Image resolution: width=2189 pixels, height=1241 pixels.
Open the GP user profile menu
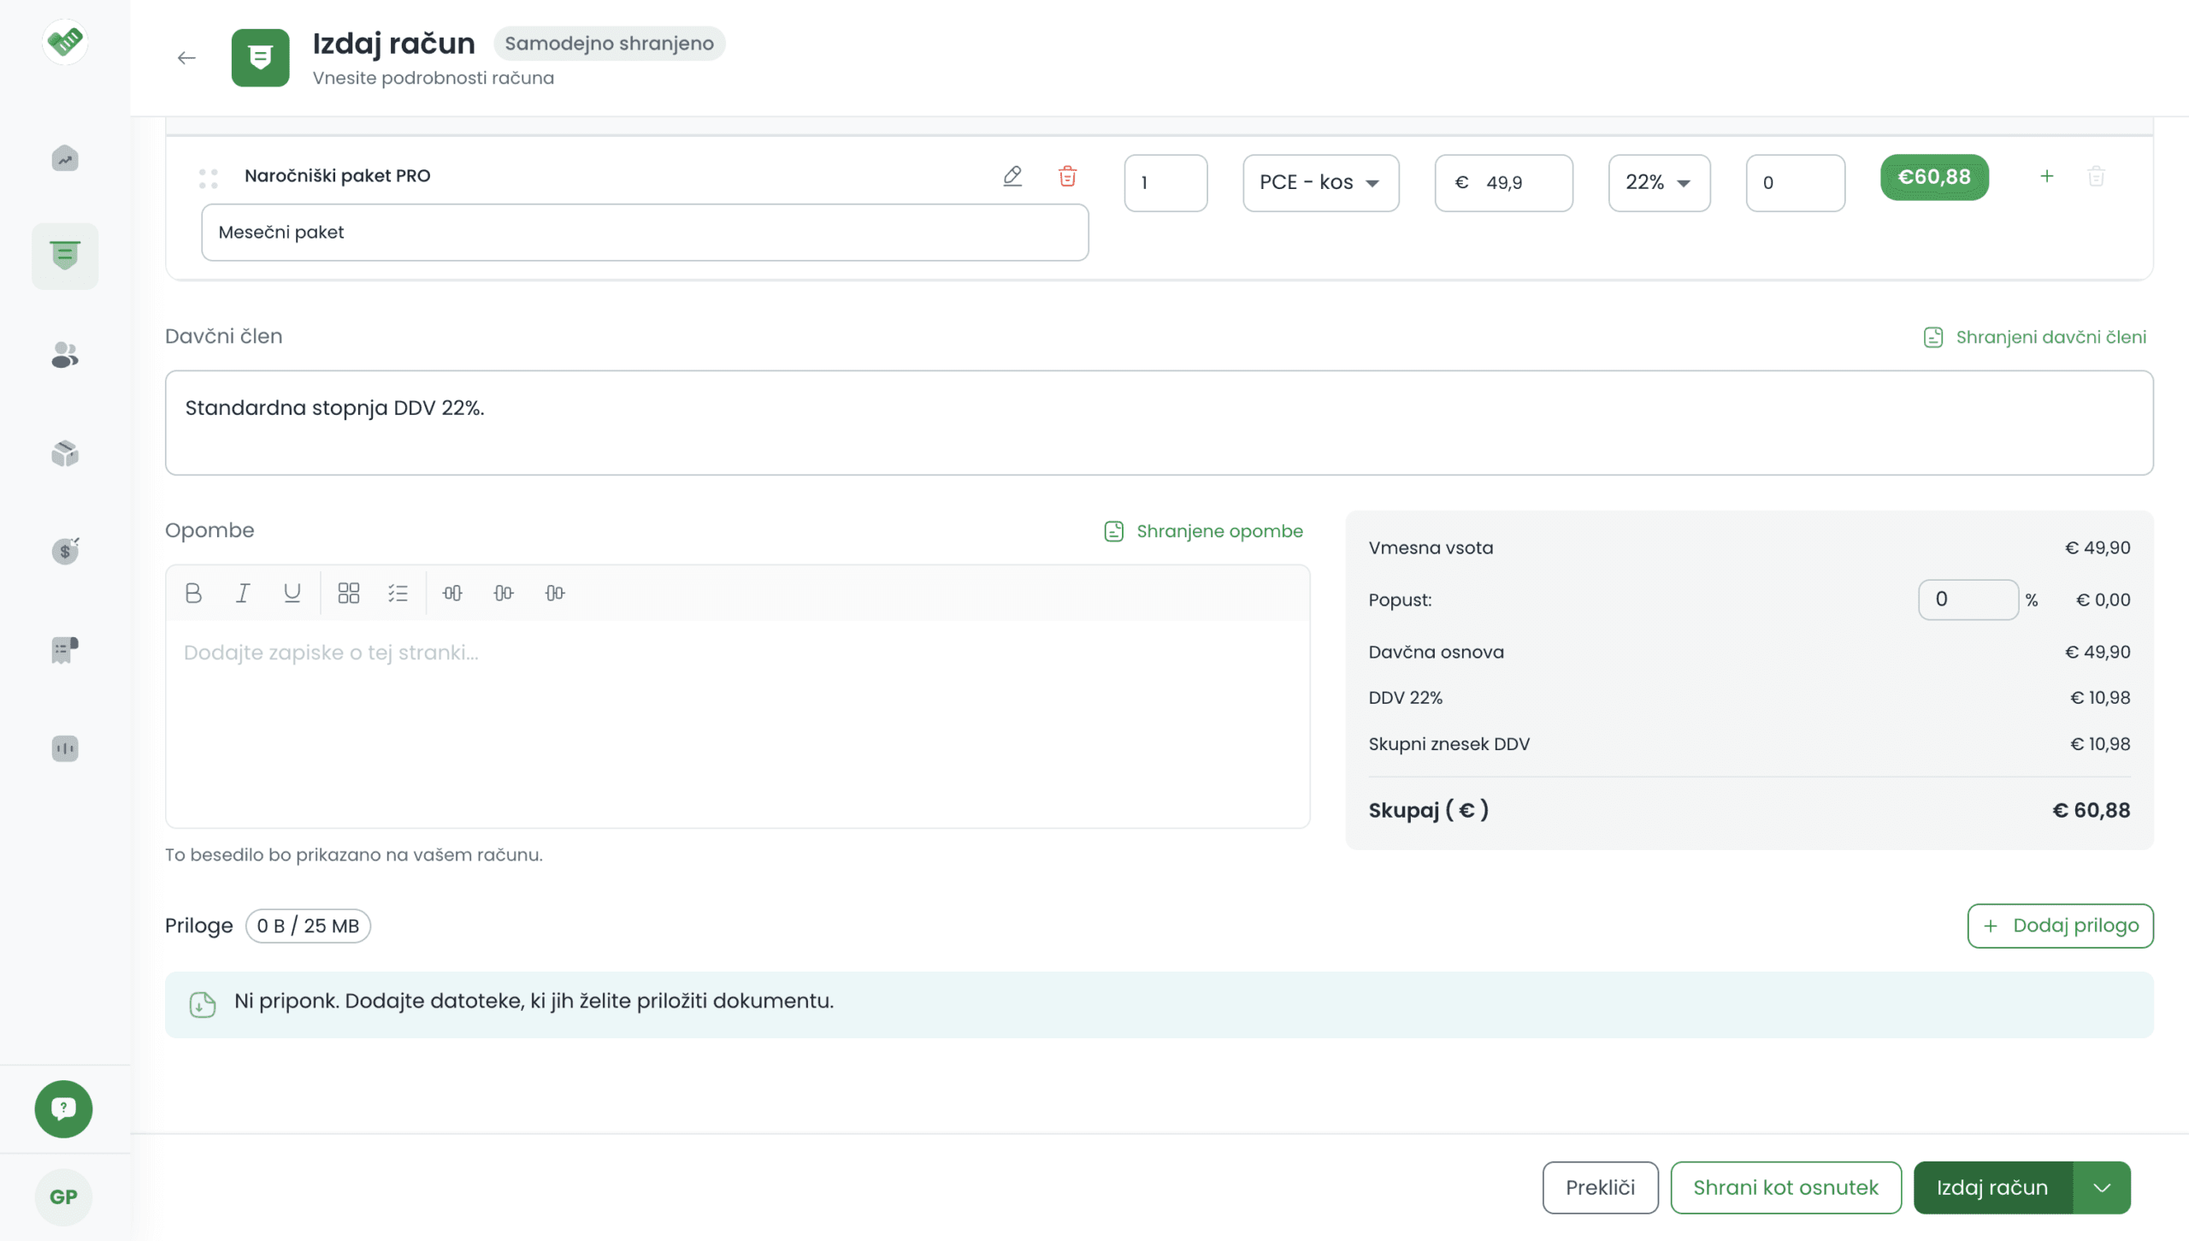(63, 1197)
